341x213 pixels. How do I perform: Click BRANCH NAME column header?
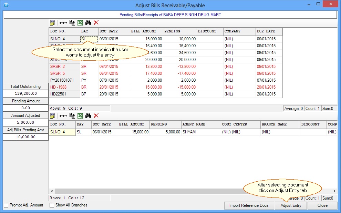click(280, 124)
